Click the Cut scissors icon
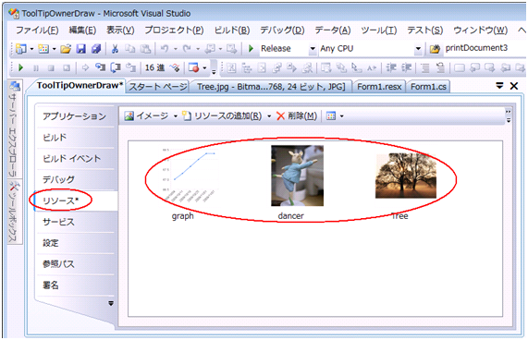 coord(115,49)
